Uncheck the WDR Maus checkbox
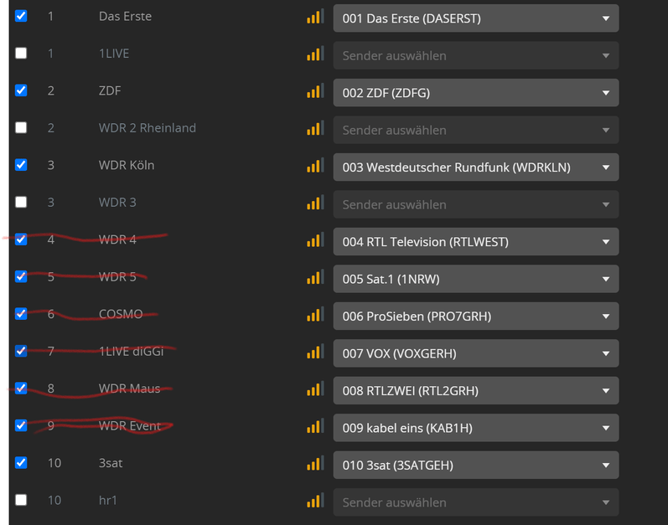668x525 pixels. click(x=21, y=388)
